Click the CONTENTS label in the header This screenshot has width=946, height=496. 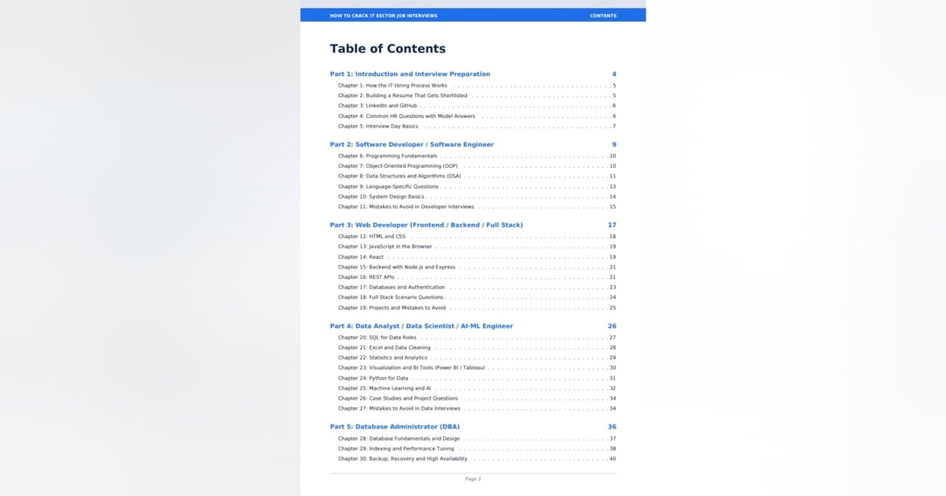pyautogui.click(x=604, y=16)
